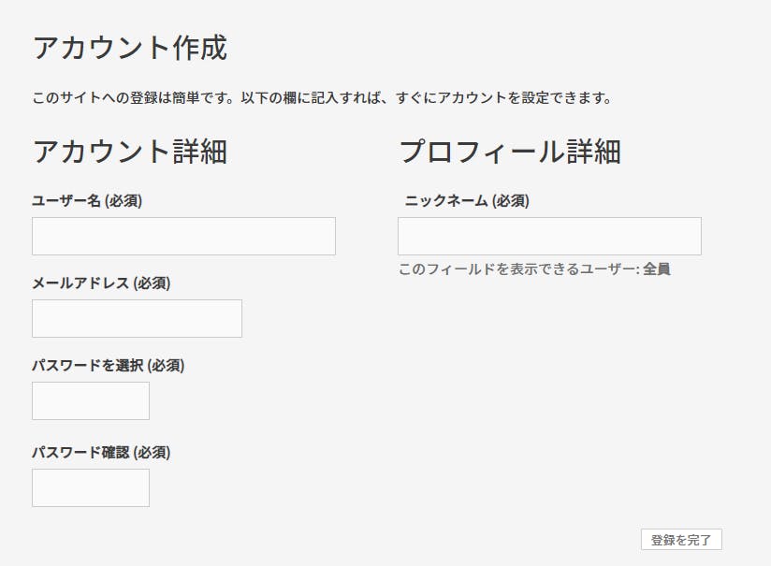Click the registration intro sentence text
This screenshot has width=771, height=566.
point(322,97)
